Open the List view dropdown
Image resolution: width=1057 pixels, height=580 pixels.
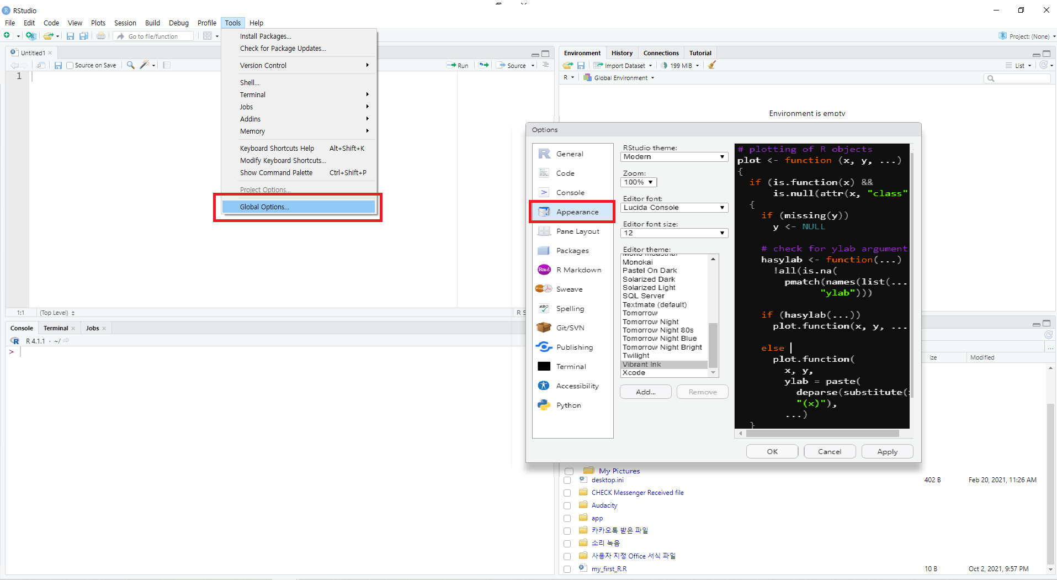pos(1018,65)
